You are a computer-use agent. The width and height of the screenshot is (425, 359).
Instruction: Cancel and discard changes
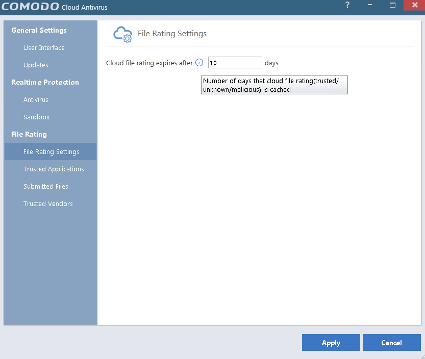click(392, 343)
